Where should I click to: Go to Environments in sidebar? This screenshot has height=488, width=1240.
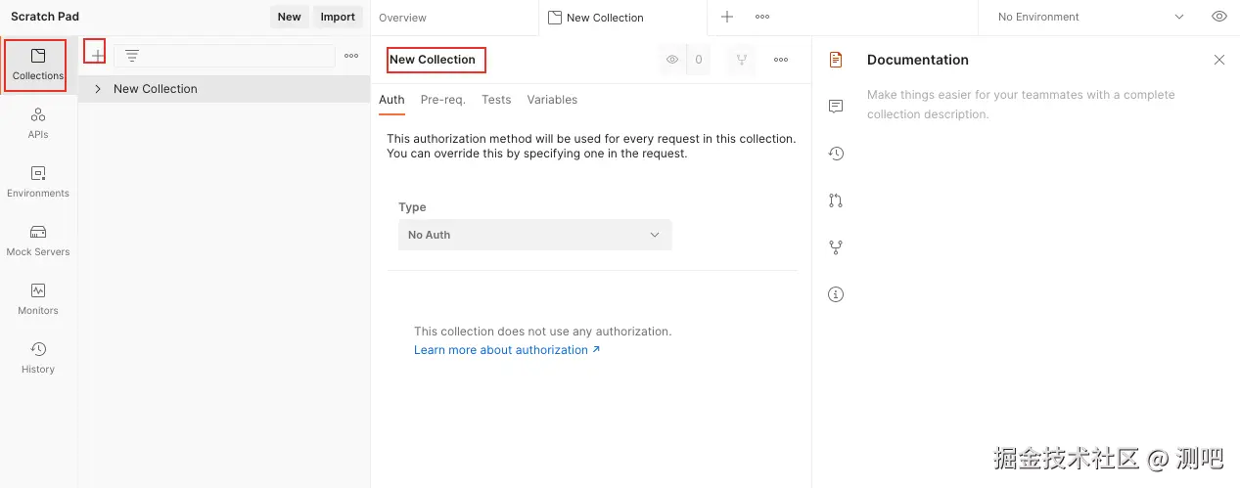pos(37,182)
